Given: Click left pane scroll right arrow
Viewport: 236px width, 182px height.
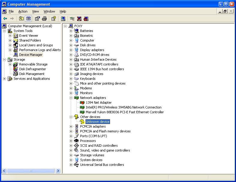Looking at the screenshot, I should tap(58, 171).
